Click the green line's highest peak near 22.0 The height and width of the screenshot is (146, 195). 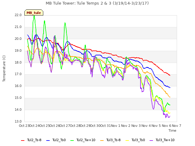(x=34, y=16)
